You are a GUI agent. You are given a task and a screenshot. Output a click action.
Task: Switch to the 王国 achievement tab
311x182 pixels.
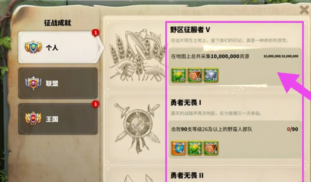[58, 119]
